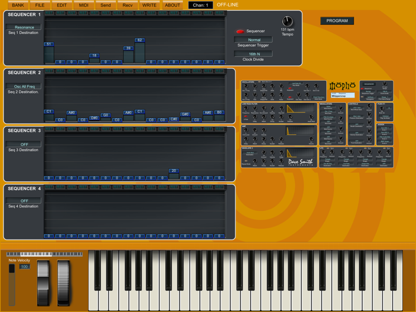Toggle the red Sequencer on/off LED
The height and width of the screenshot is (312, 416).
coord(240,31)
